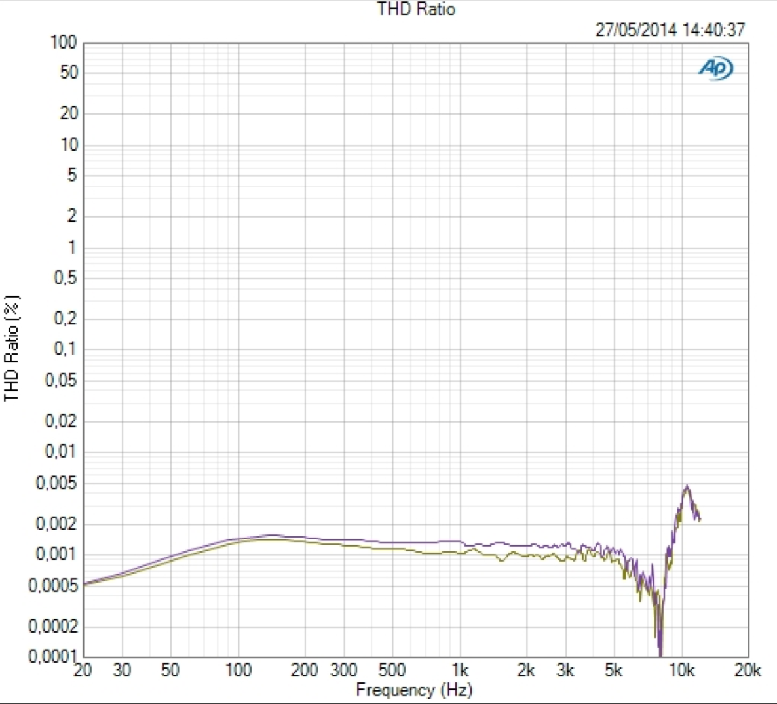Click the 0,005 tick label on y-axis
The width and height of the screenshot is (777, 704).
click(56, 482)
